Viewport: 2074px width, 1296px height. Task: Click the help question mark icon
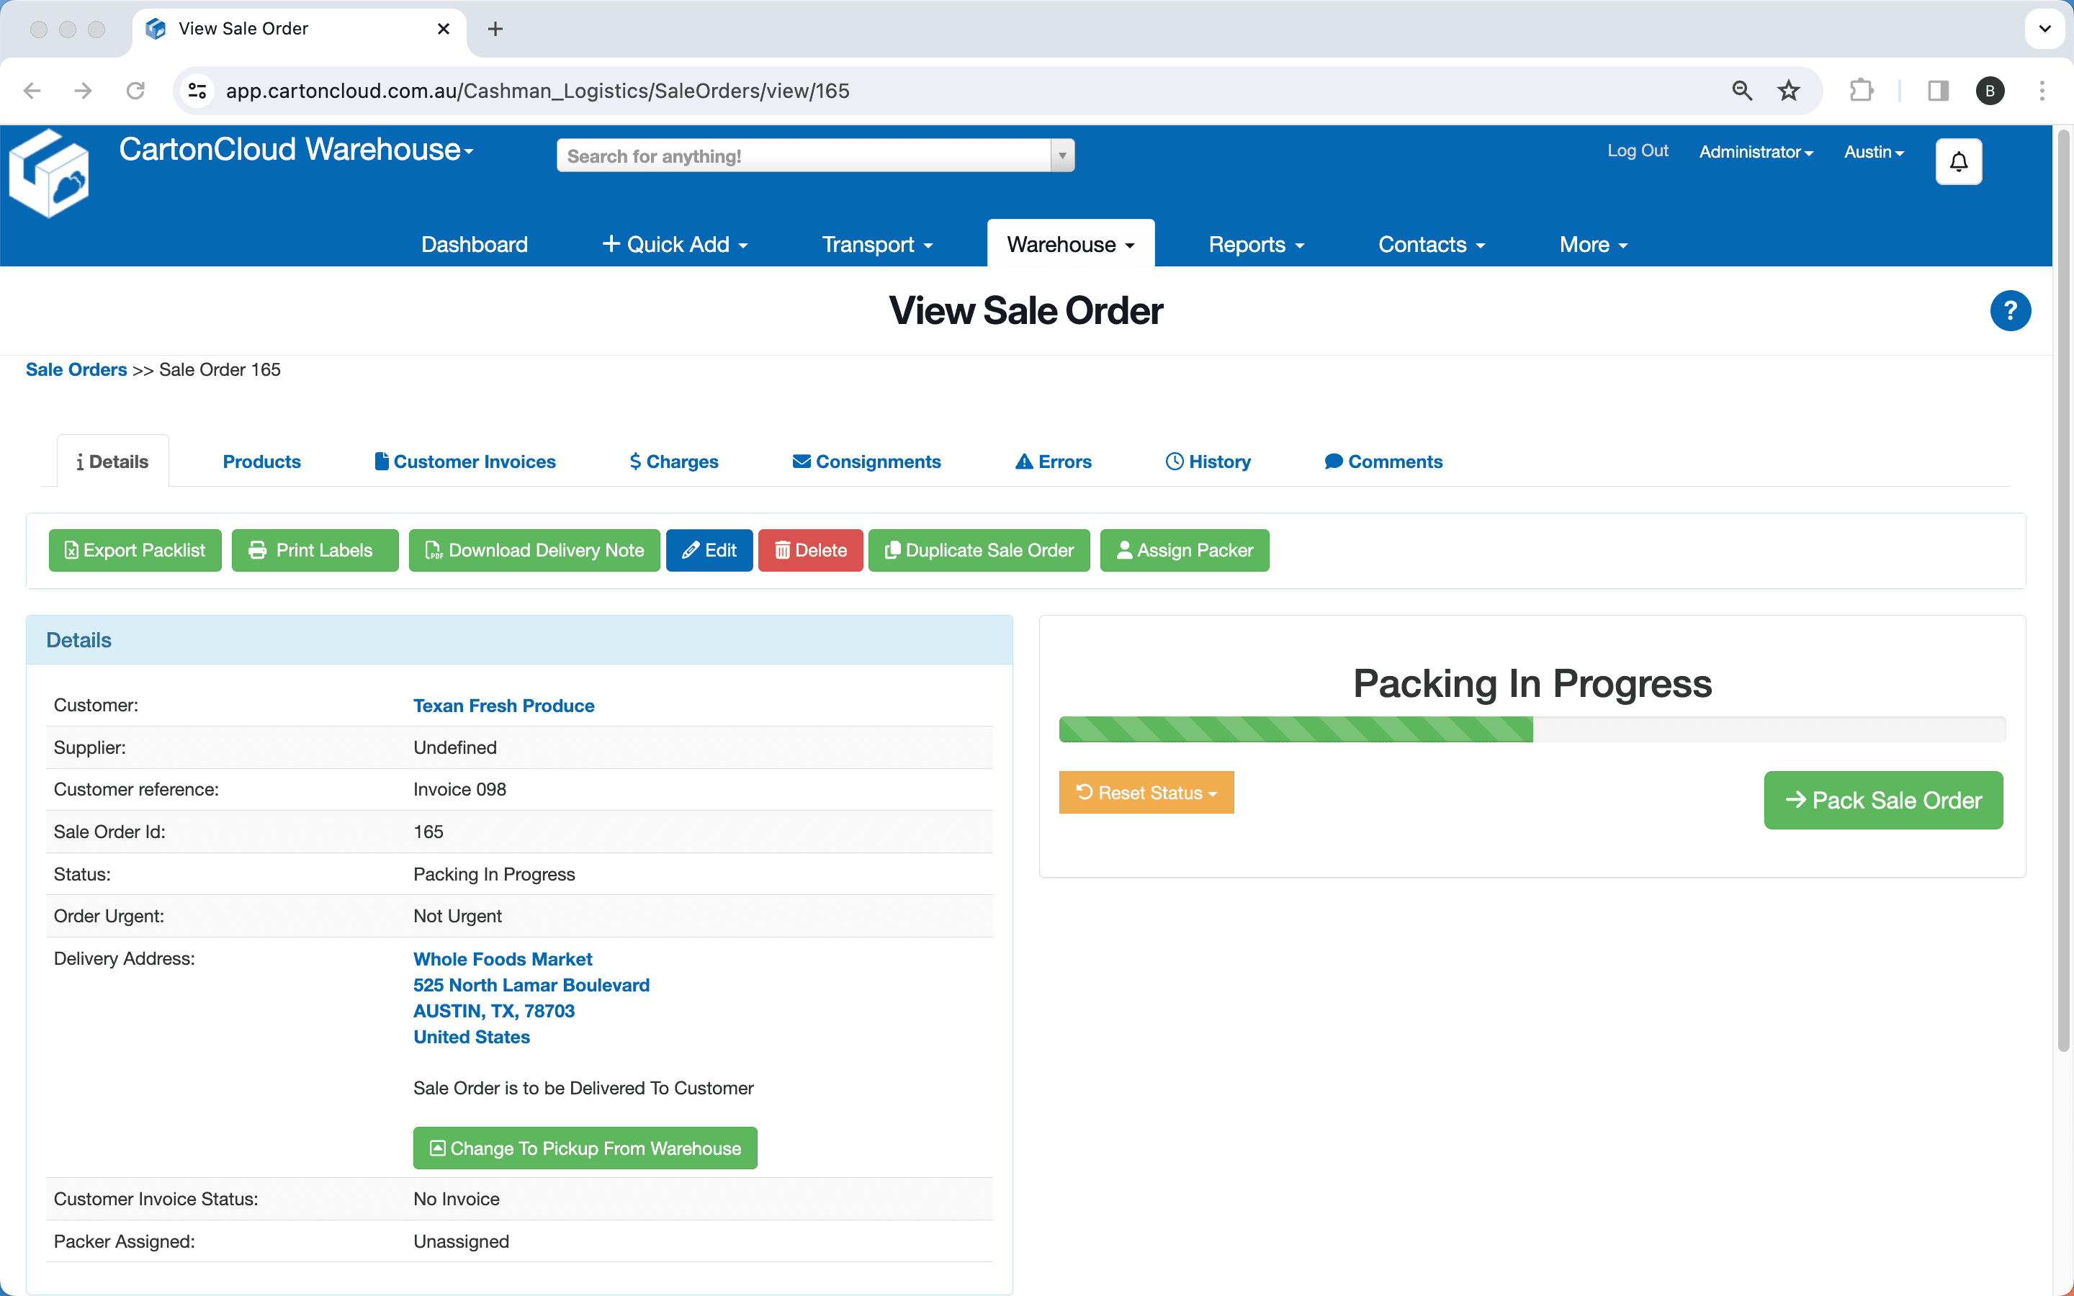click(2010, 310)
